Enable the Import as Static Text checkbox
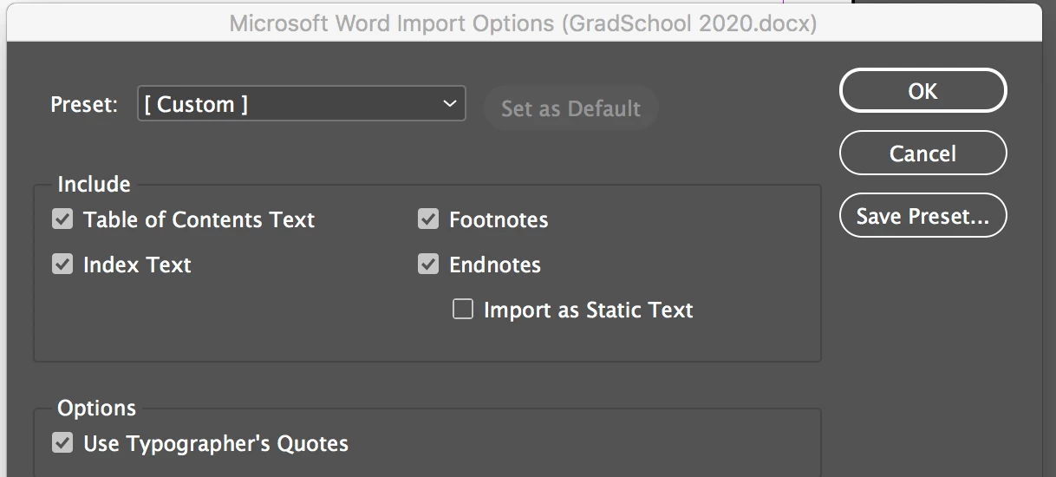This screenshot has width=1056, height=477. pos(463,310)
